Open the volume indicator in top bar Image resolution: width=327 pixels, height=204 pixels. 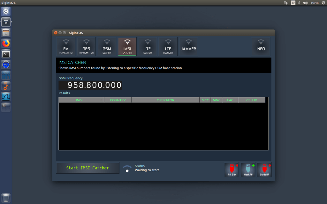coord(305,3)
